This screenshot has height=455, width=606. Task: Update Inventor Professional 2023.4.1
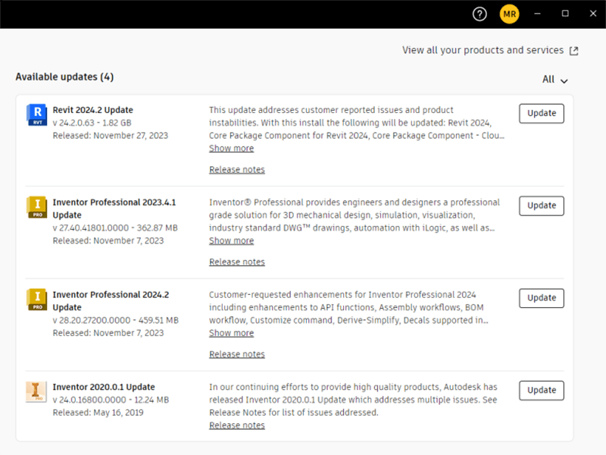click(541, 206)
